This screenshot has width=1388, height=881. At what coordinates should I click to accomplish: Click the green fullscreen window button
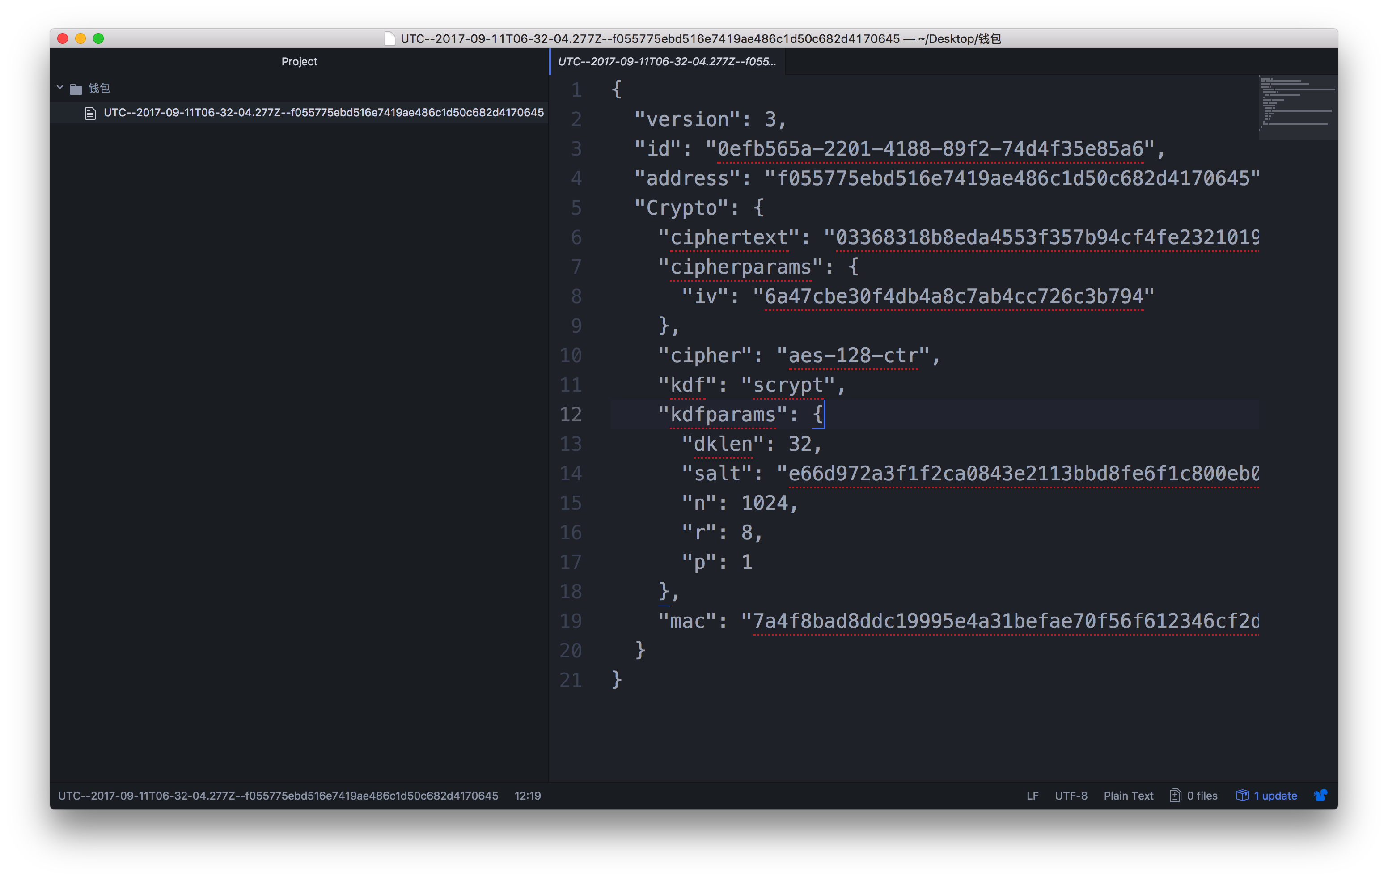(98, 38)
